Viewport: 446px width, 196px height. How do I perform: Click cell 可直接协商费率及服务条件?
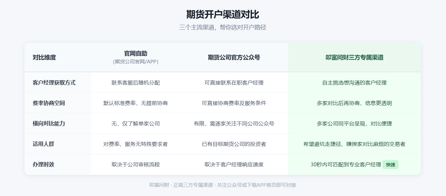tap(234, 103)
